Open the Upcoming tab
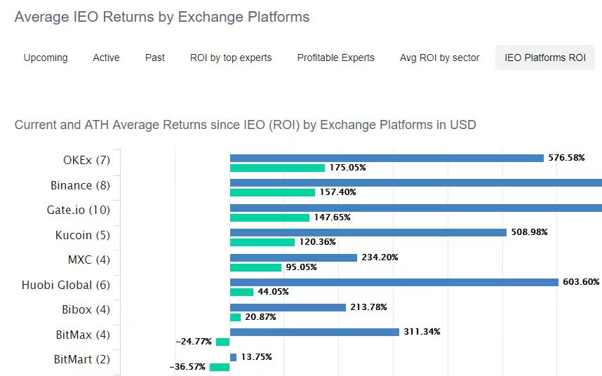The image size is (602, 376). 46,58
